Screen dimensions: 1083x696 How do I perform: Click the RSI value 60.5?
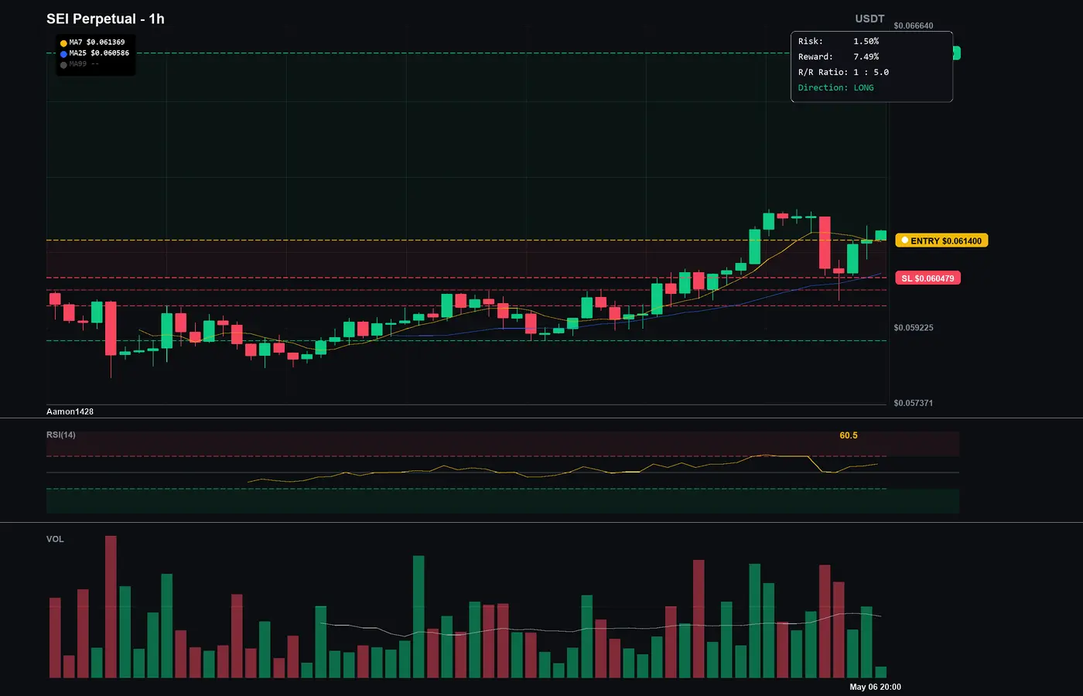(x=849, y=435)
